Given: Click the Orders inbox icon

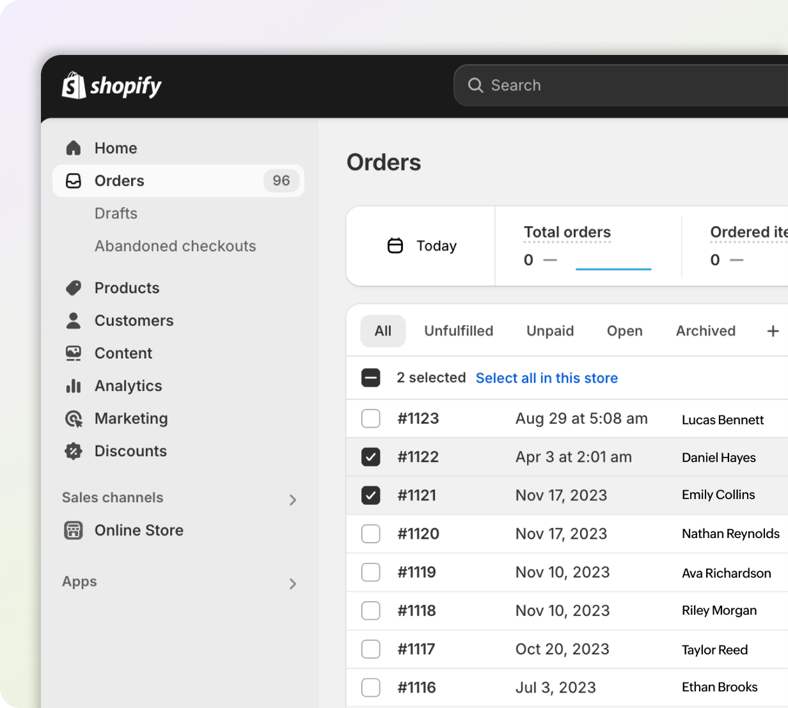Looking at the screenshot, I should pos(74,181).
